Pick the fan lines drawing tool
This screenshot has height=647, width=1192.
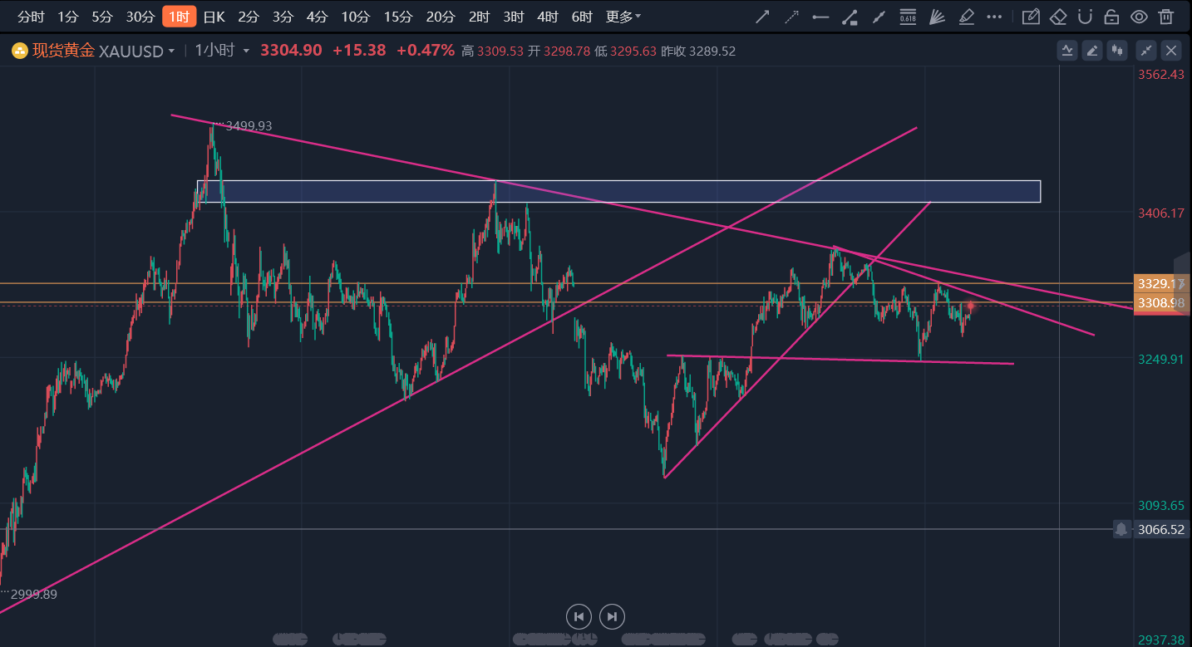[x=937, y=17]
